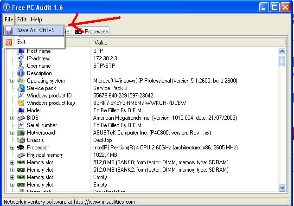294x206 pixels.
Task: Expand the BIOS node
Action: pos(12,118)
